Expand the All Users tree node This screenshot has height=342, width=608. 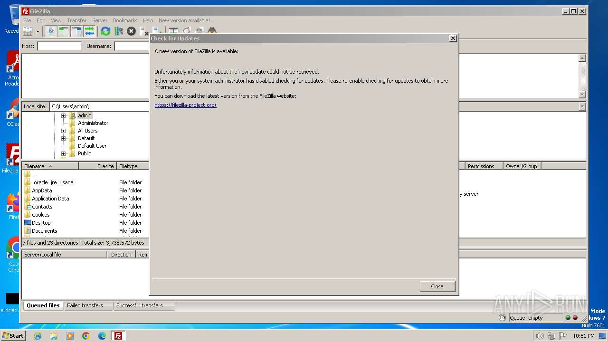63,131
